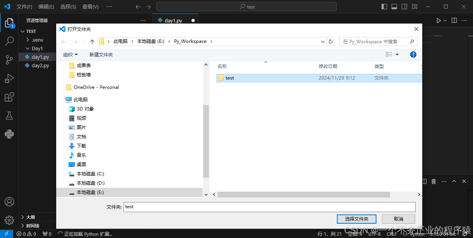Open terminal panel more actions ellipsis
The image size is (473, 238).
(x=444, y=181)
